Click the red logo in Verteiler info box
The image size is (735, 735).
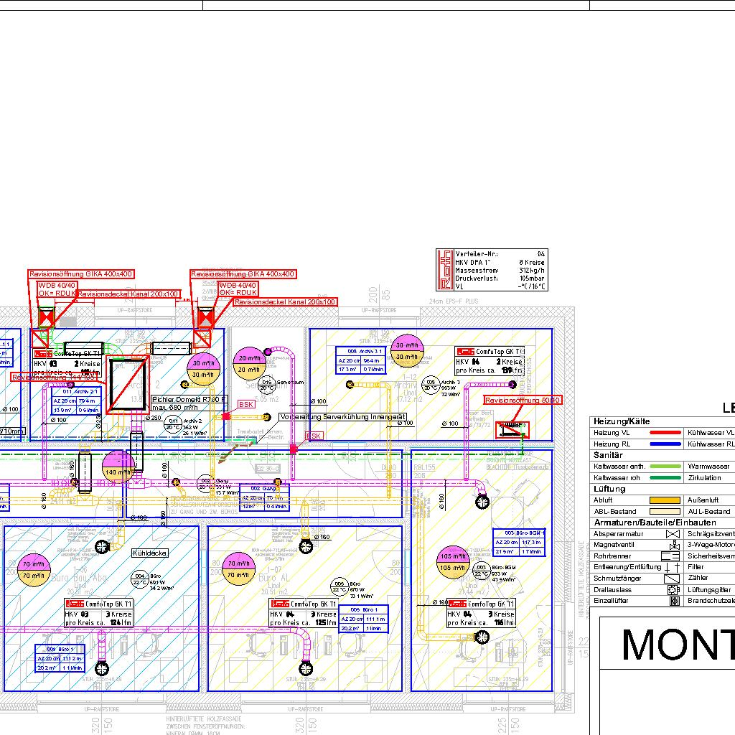(445, 270)
